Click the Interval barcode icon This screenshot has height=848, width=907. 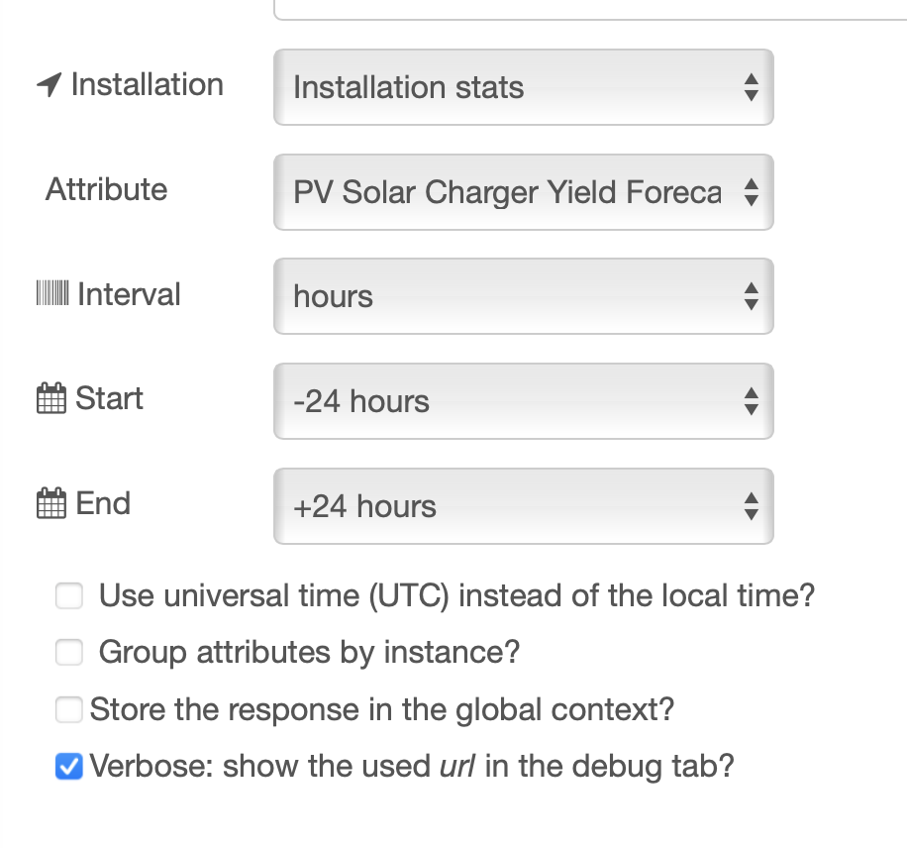[x=51, y=294]
